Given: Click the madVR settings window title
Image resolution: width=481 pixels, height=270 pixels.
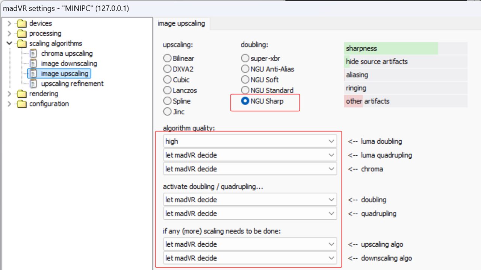Looking at the screenshot, I should 66,8.
